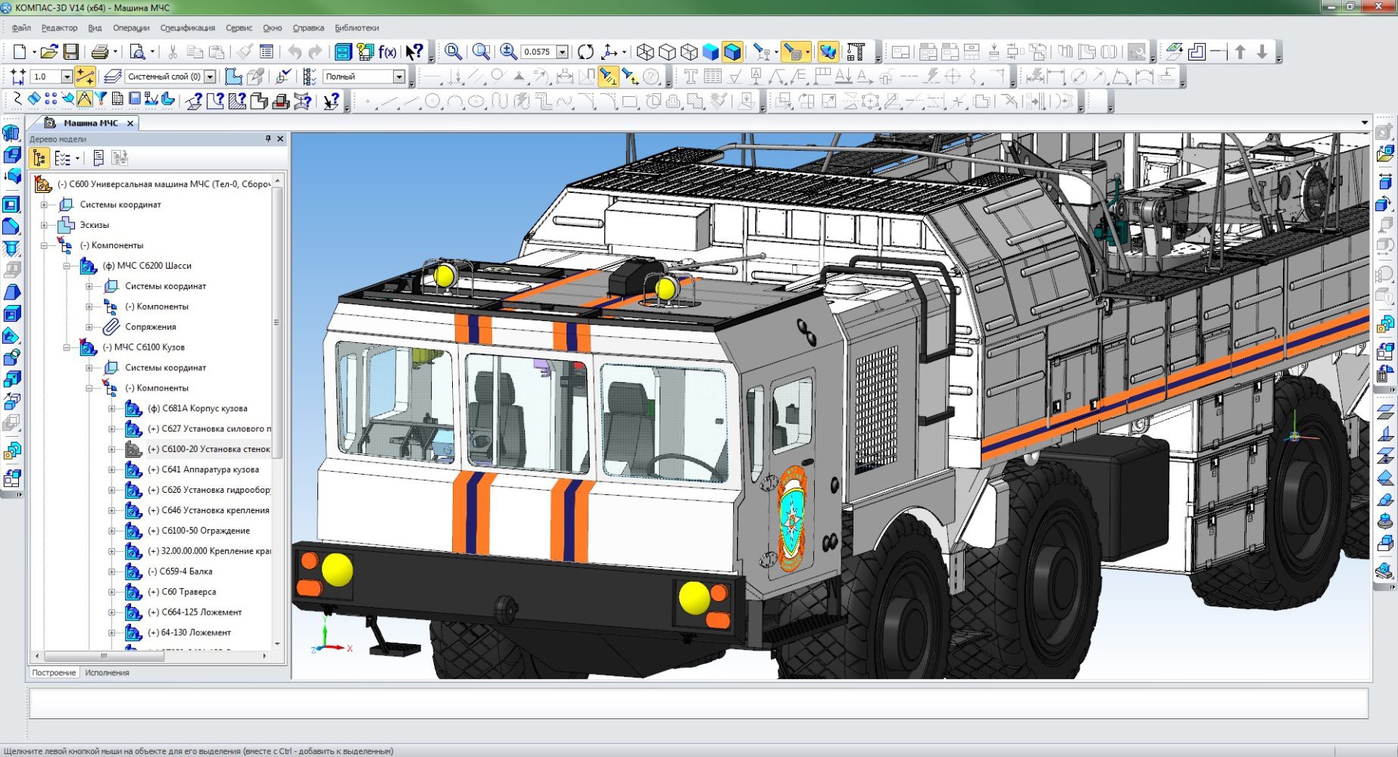Open the Операции menu

coord(131,28)
